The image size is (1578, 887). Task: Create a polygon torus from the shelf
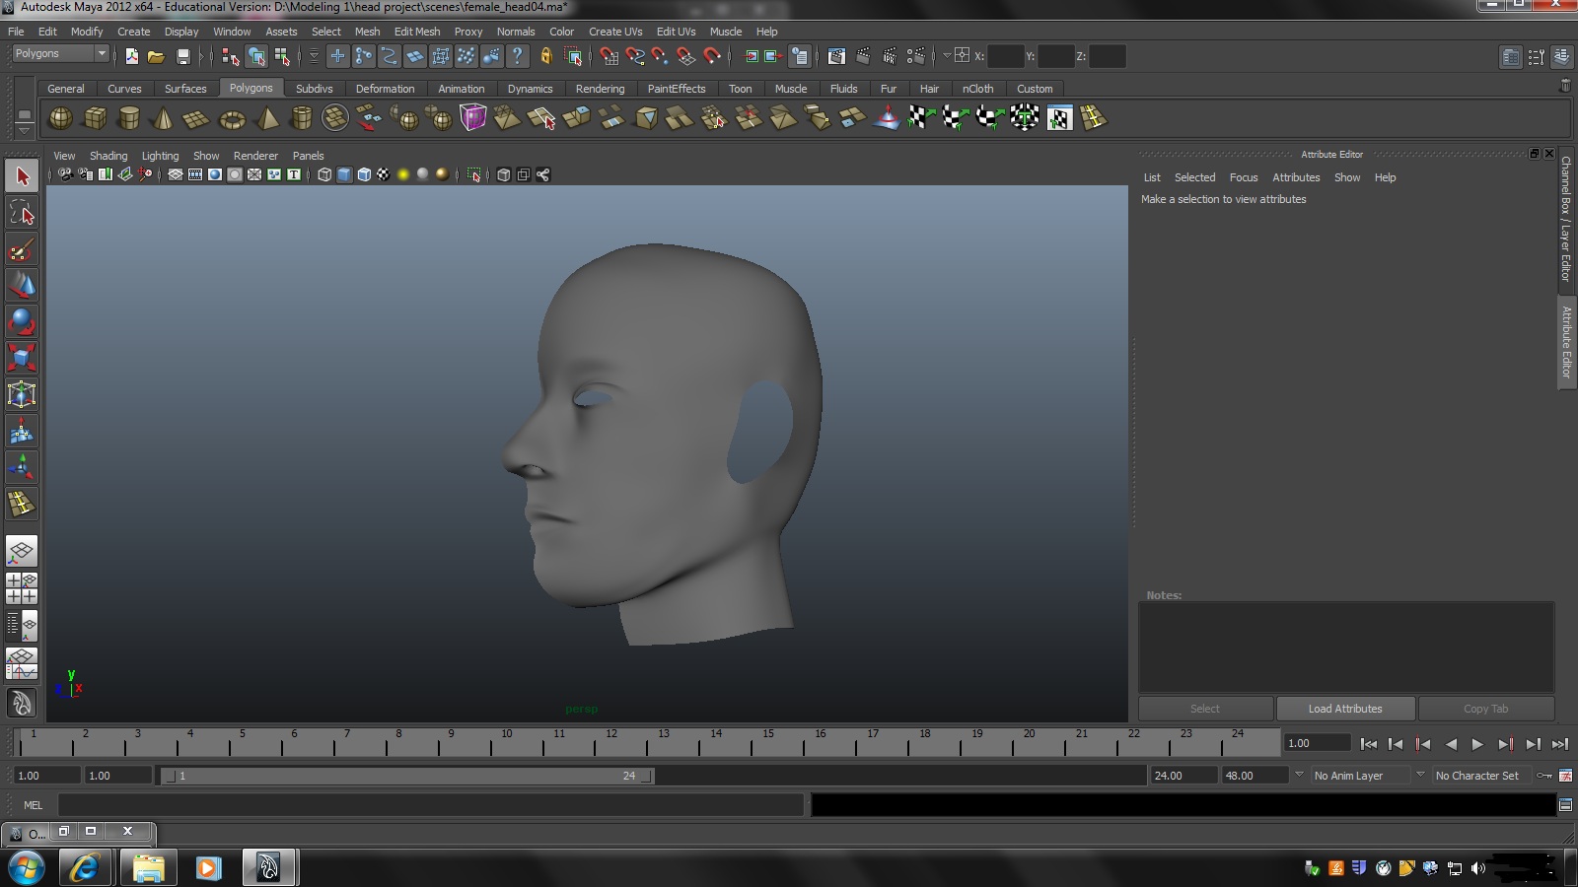pos(232,118)
